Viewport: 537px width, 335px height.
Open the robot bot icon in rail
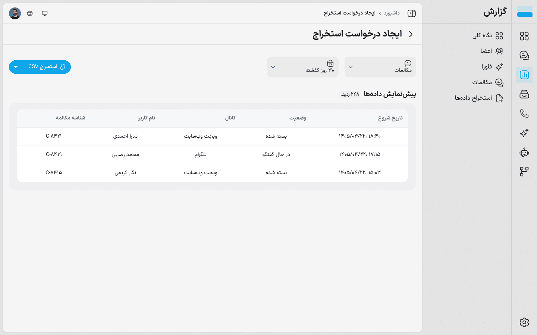click(524, 152)
